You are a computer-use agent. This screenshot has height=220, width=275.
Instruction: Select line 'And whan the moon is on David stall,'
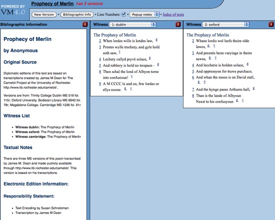pos(225,77)
